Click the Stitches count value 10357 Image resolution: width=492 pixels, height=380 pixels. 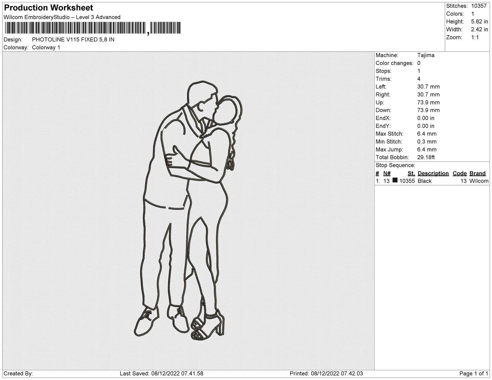479,6
